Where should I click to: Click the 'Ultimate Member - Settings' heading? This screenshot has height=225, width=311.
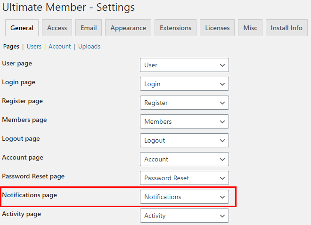pyautogui.click(x=68, y=7)
